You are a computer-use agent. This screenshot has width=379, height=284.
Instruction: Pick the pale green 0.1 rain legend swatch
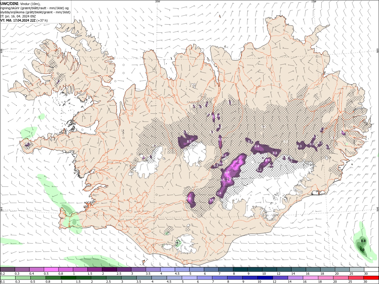click(x=8, y=278)
